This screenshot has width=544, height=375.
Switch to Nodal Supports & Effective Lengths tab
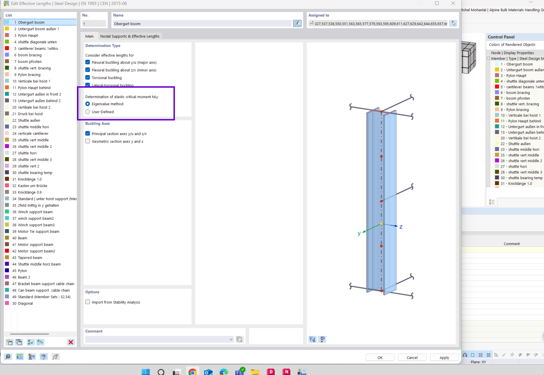[x=130, y=36]
